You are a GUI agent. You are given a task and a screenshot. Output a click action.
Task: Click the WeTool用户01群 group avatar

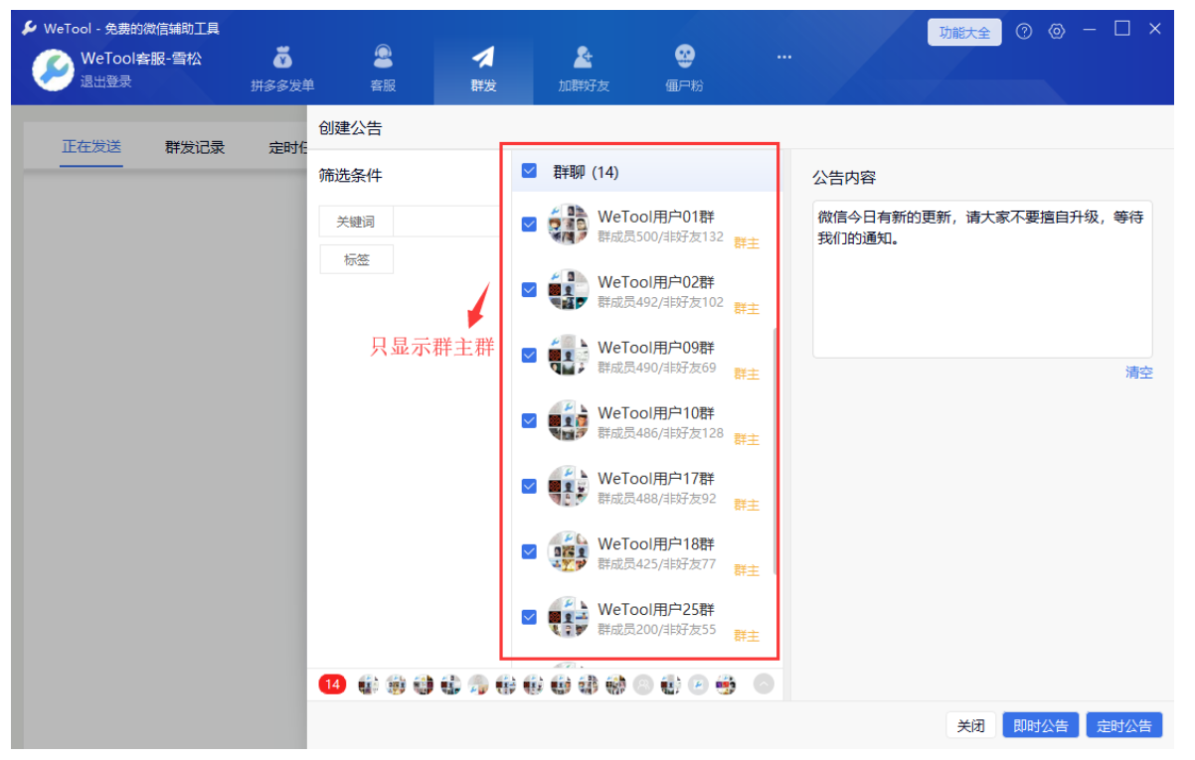point(568,225)
